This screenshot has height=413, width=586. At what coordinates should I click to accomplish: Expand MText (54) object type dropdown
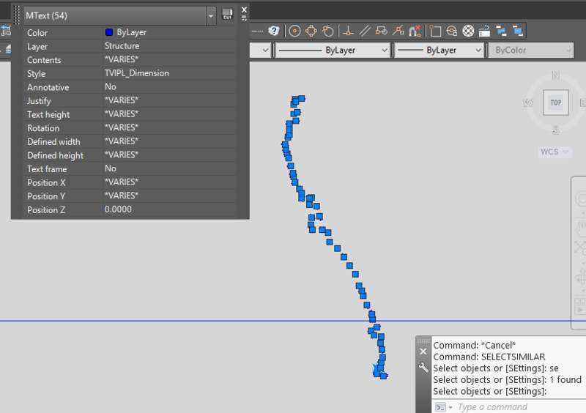[211, 15]
